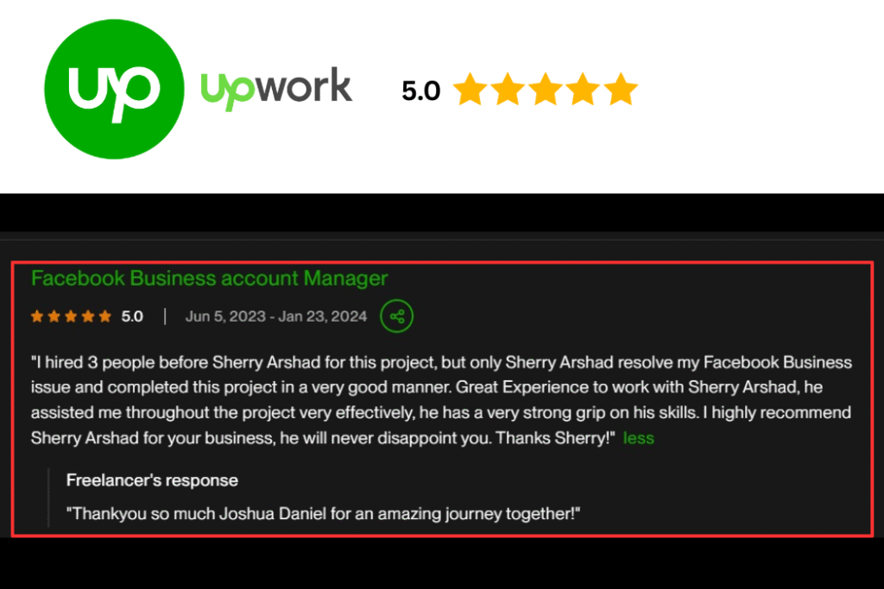Click the second large yellow star

coord(508,90)
